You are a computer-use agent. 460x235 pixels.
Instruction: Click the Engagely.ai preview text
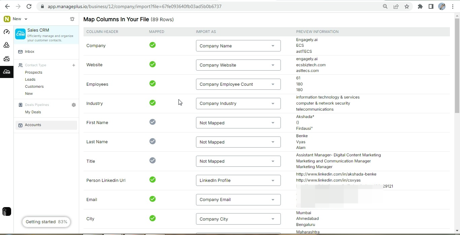pyautogui.click(x=307, y=40)
